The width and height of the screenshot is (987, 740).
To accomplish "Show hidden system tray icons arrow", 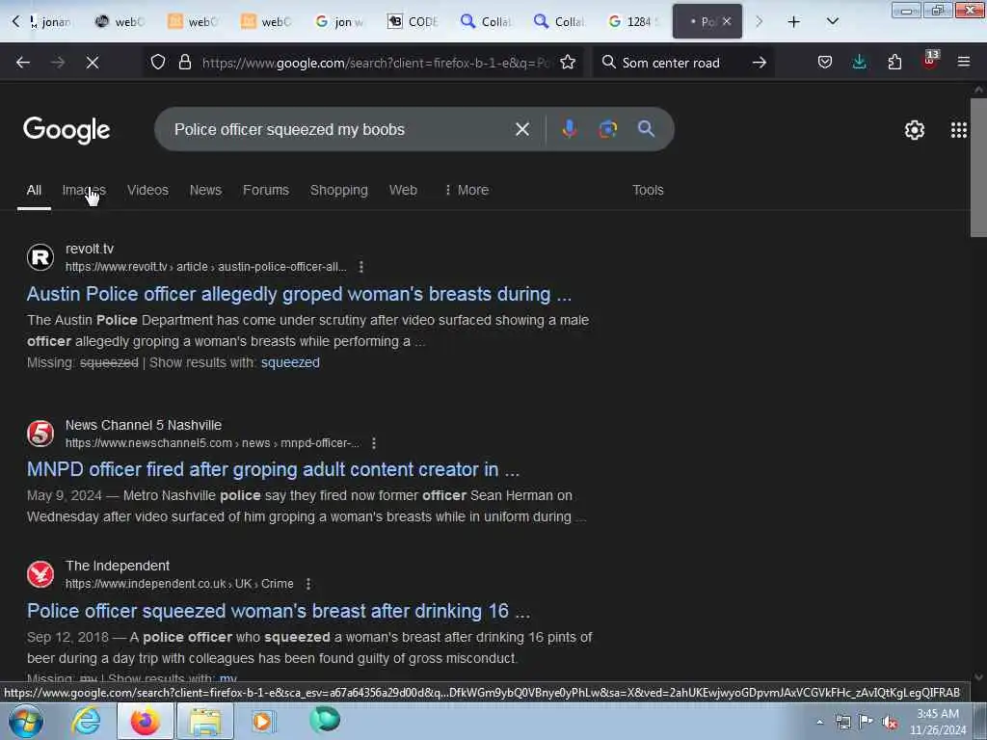I will [x=819, y=722].
